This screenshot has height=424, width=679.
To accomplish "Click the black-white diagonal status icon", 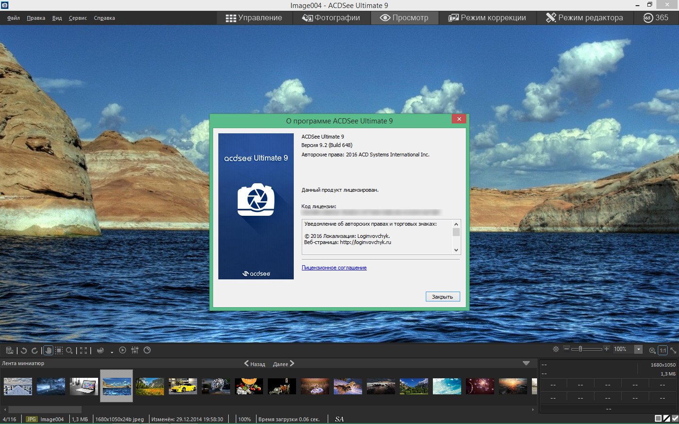I will point(667,418).
